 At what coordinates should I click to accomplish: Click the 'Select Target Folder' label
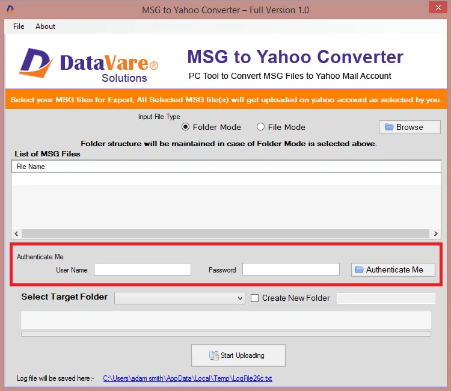point(64,297)
